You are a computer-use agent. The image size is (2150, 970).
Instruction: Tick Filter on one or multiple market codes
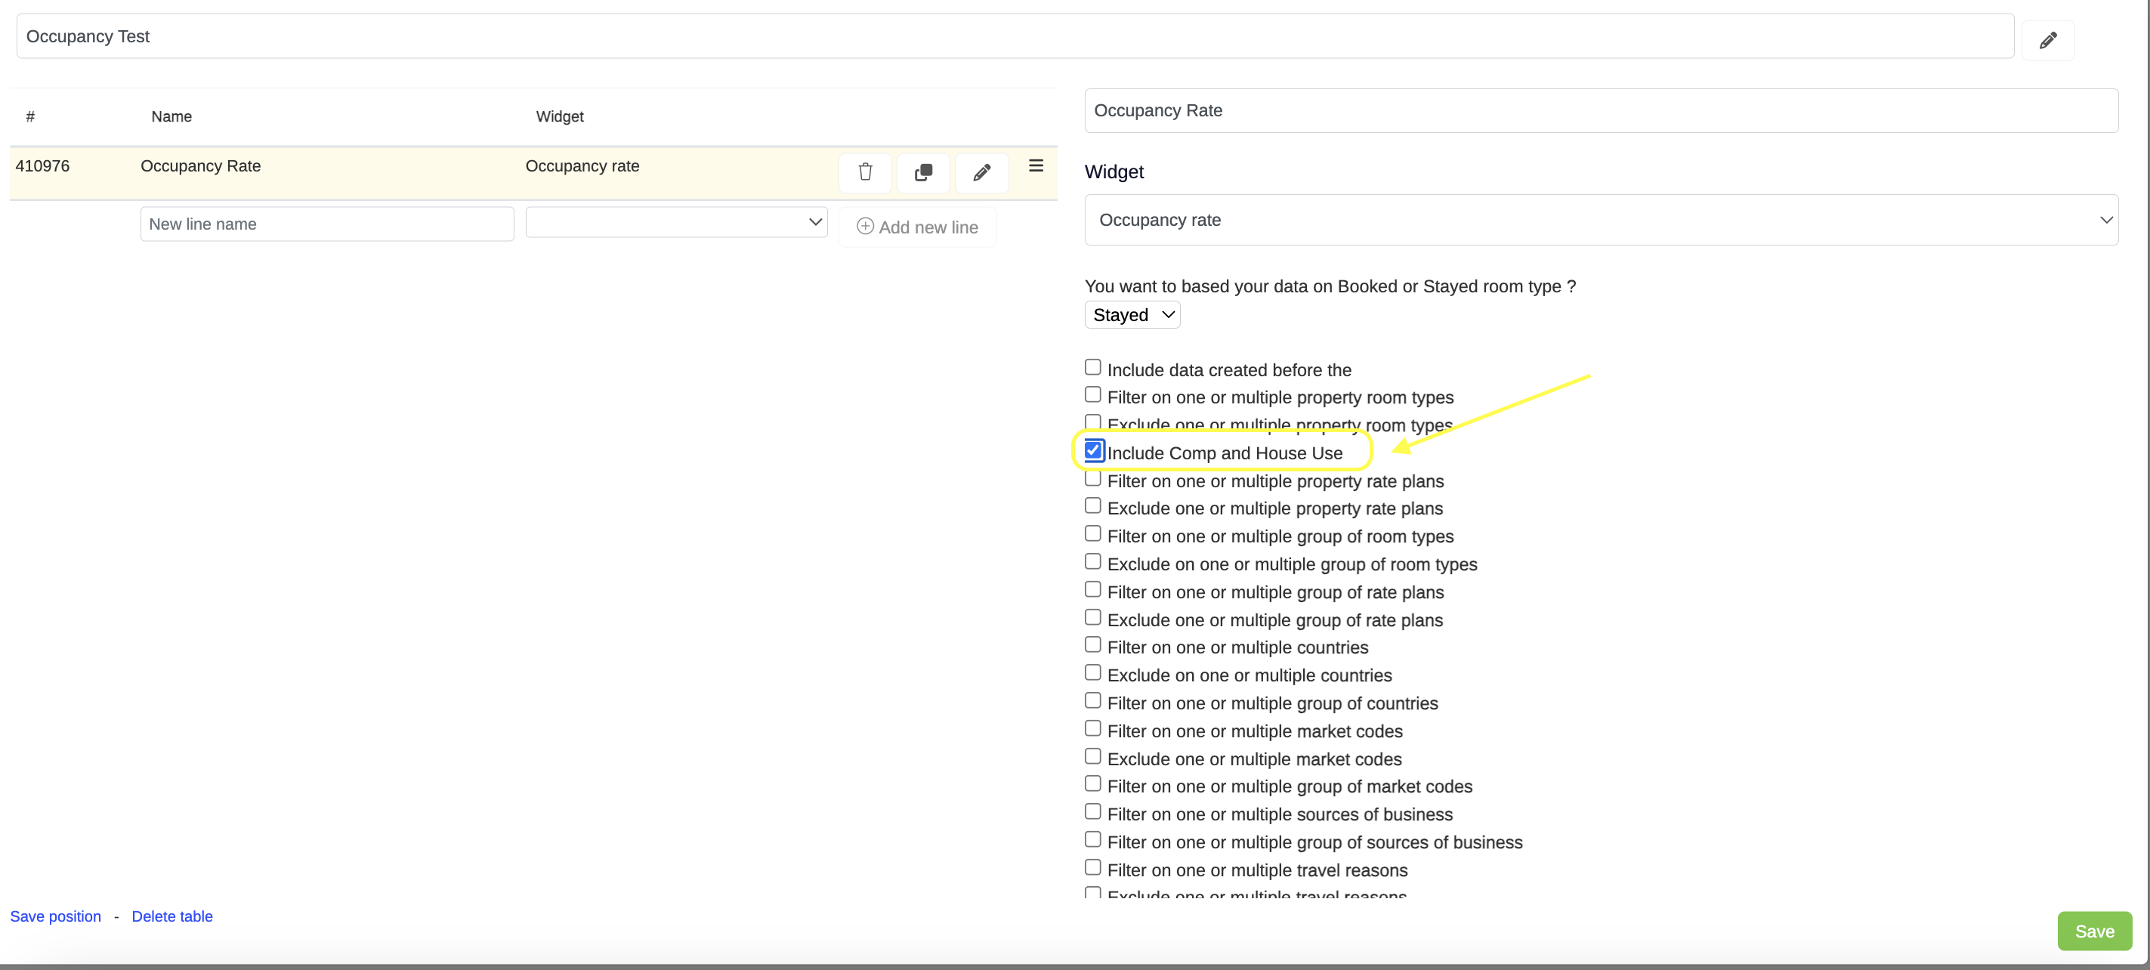(x=1092, y=728)
